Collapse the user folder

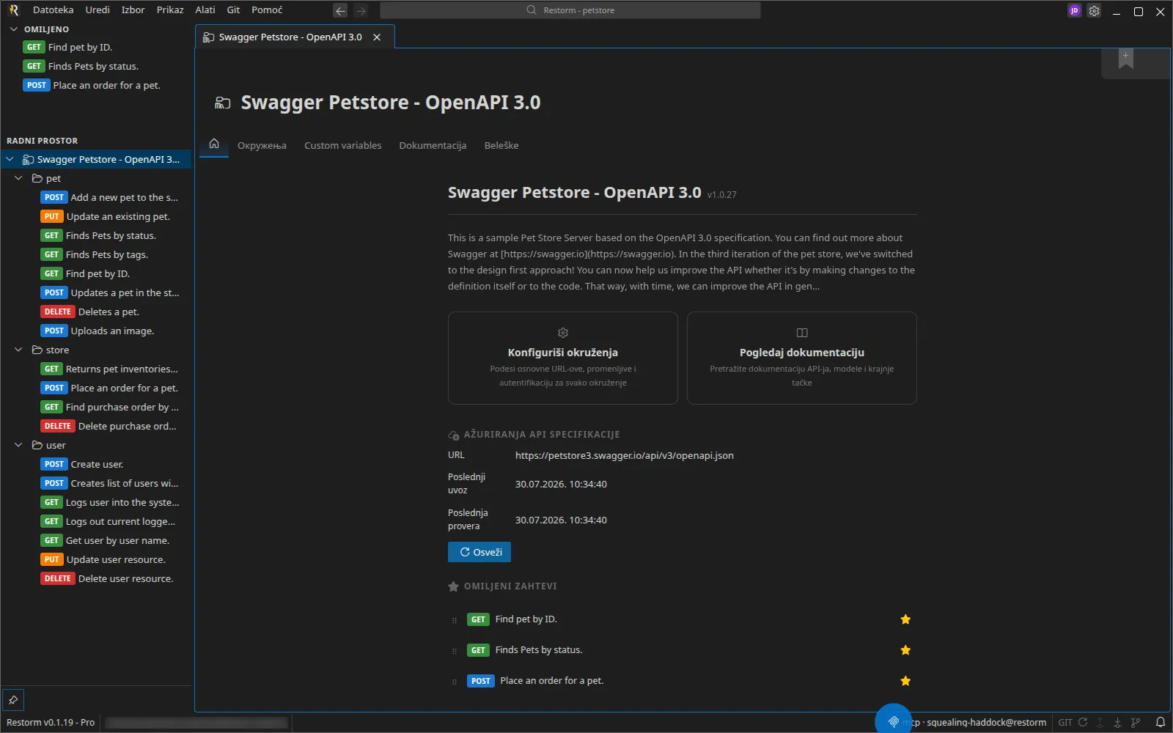(18, 445)
